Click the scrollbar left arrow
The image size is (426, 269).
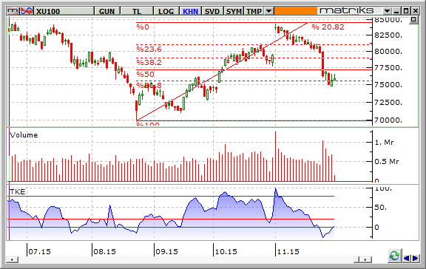pos(12,260)
